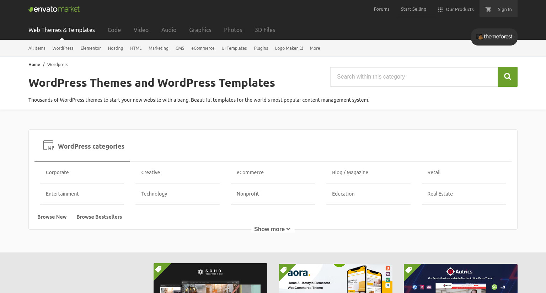Switch to the Audio section

coord(169,30)
